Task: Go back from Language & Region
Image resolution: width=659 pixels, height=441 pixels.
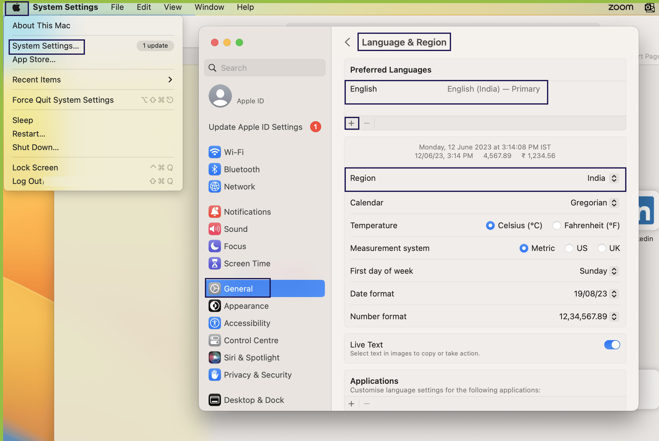Action: click(348, 42)
